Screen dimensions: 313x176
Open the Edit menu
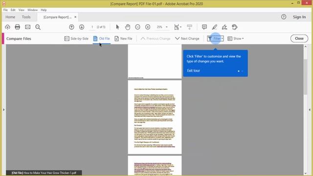tap(13, 10)
